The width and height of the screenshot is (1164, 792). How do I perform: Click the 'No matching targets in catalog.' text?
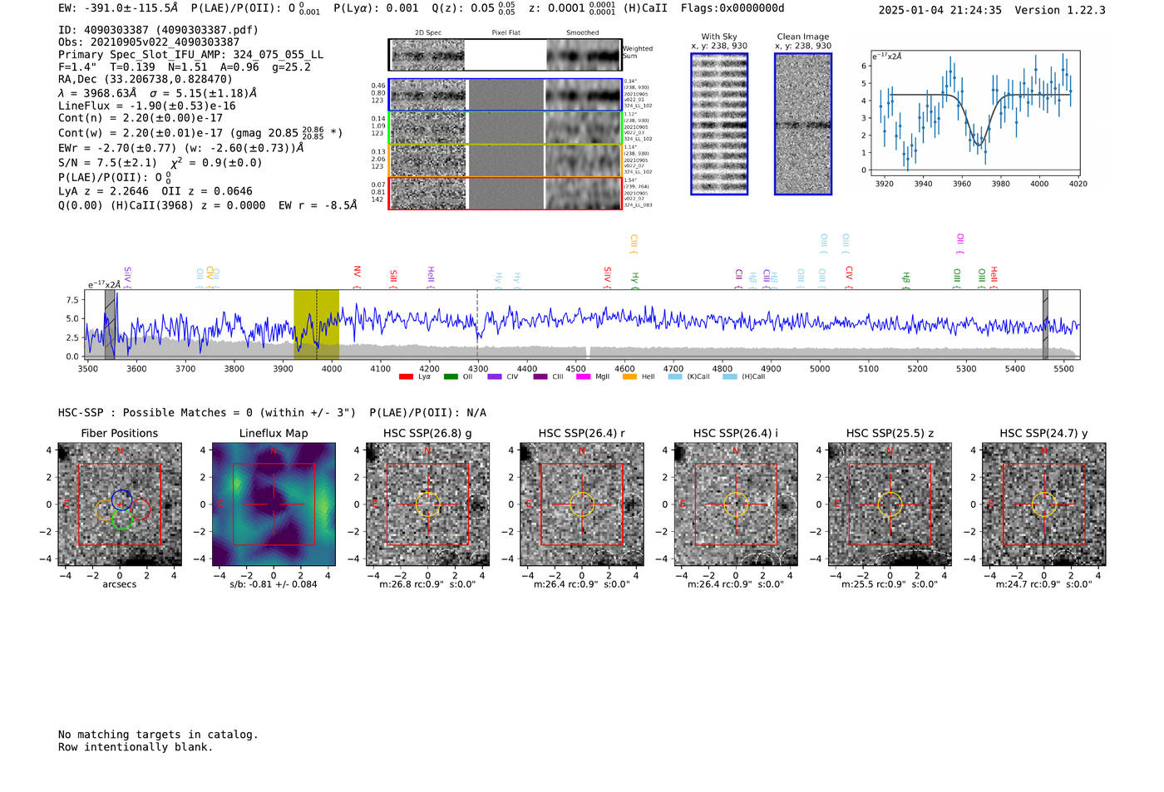point(158,735)
